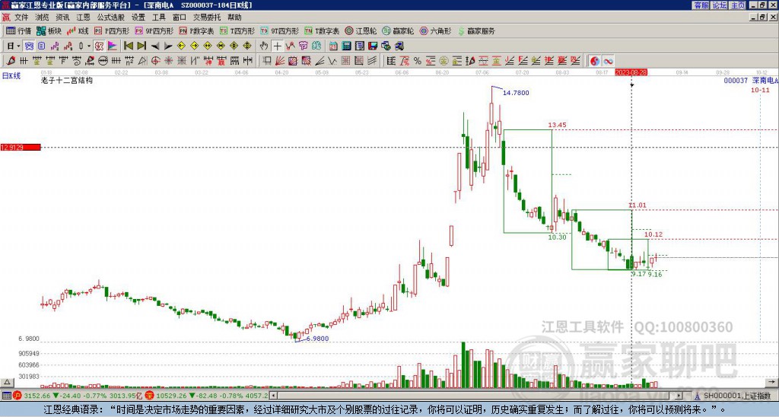779x417 pixels.
Task: Open the 工具 menu
Action: coord(159,18)
